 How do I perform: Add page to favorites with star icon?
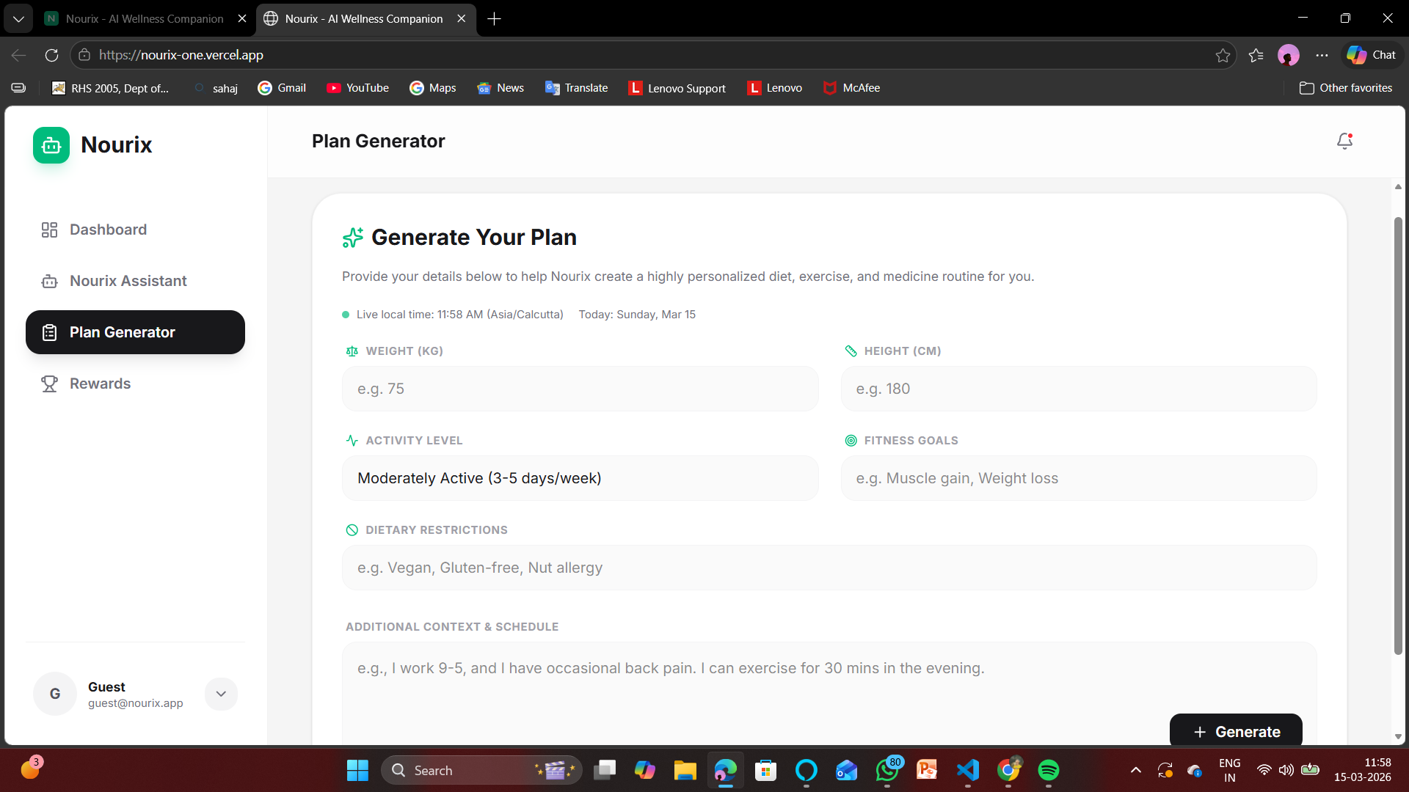click(1223, 55)
